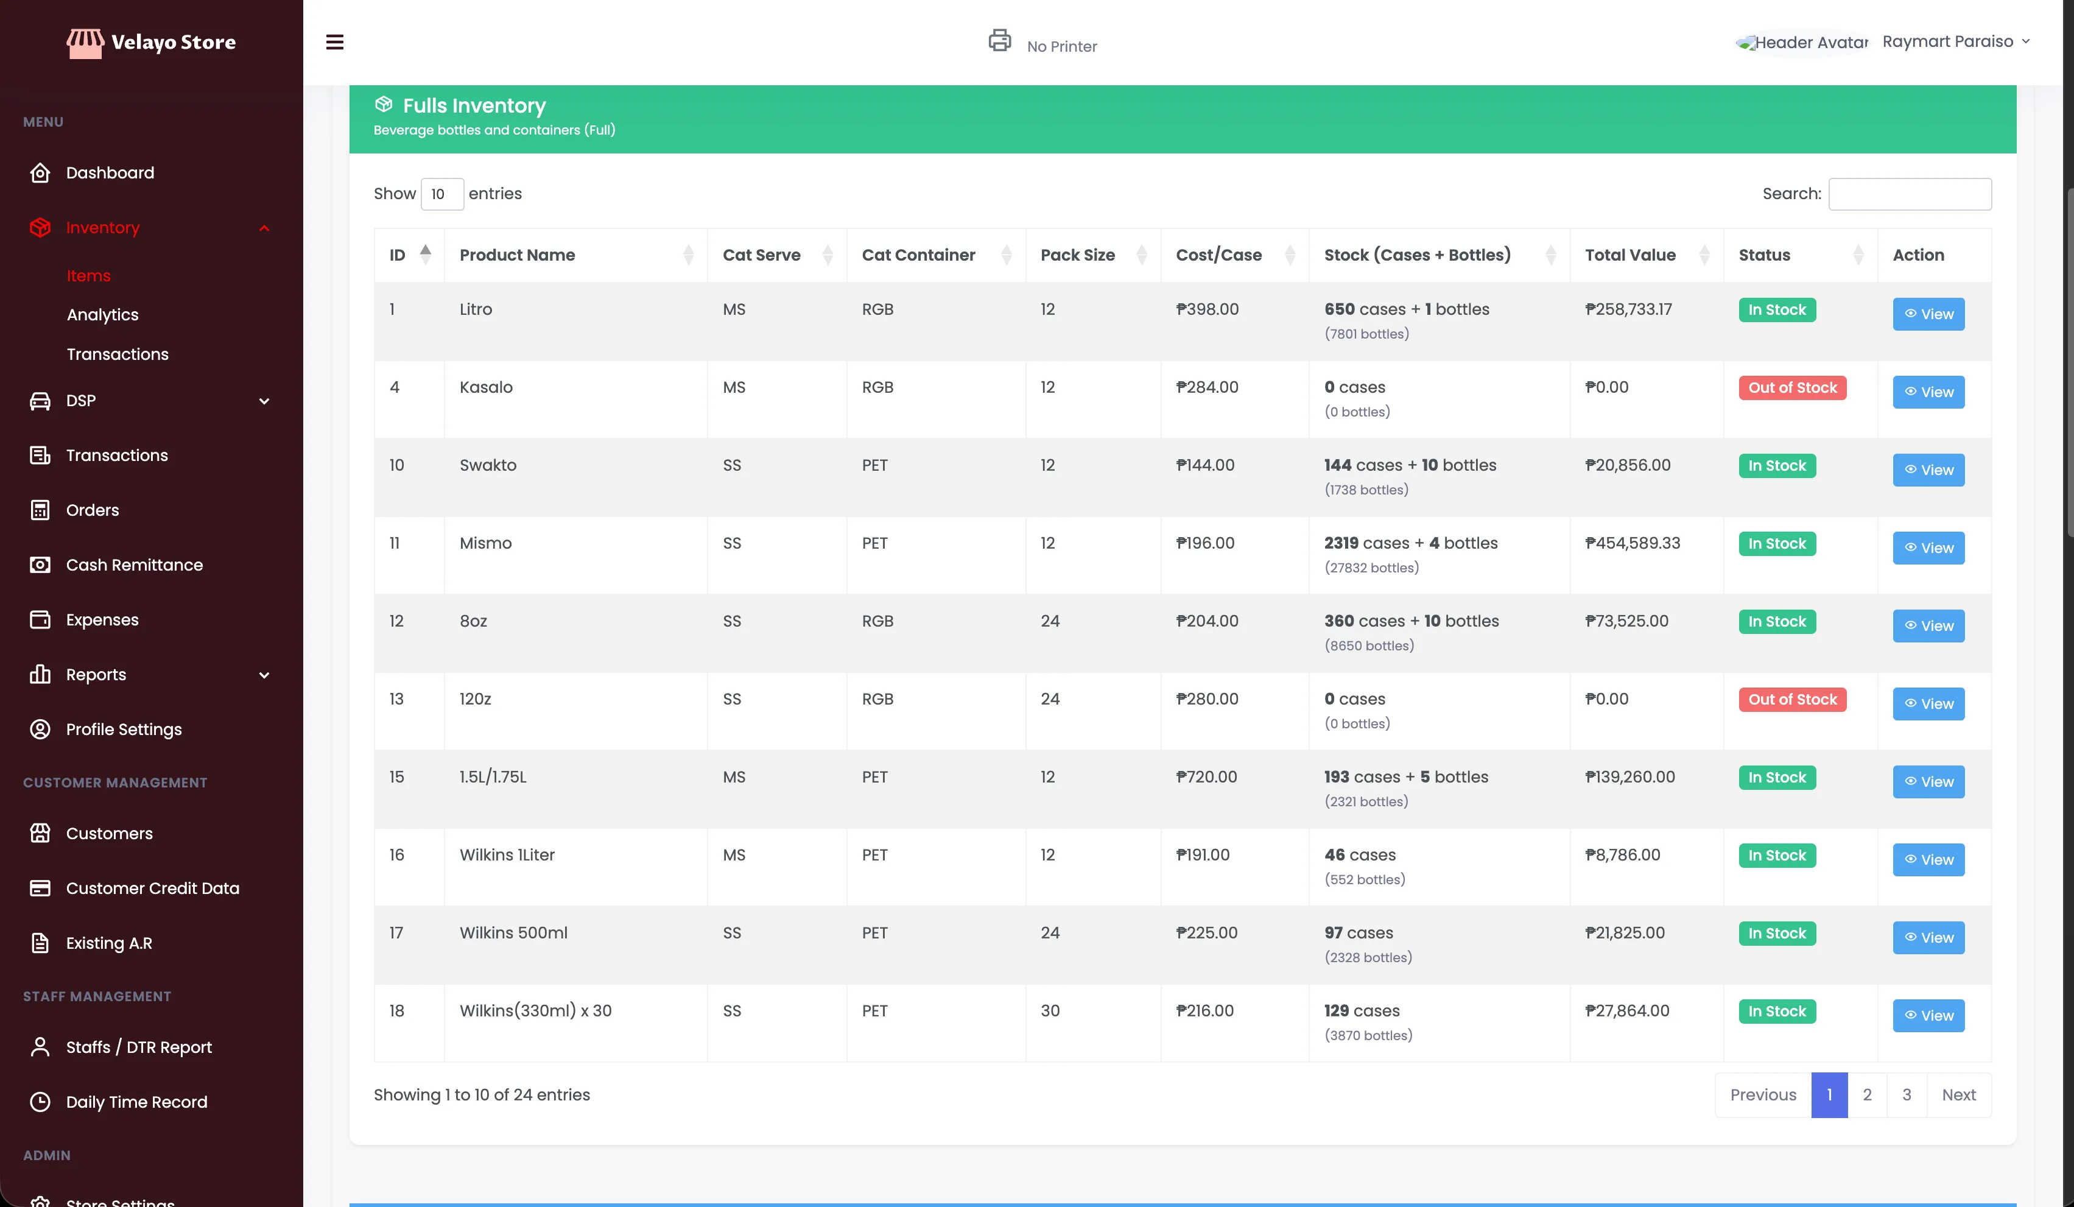The height and width of the screenshot is (1207, 2074).
Task: Click the Fulls Inventory box icon in header
Action: pos(384,105)
